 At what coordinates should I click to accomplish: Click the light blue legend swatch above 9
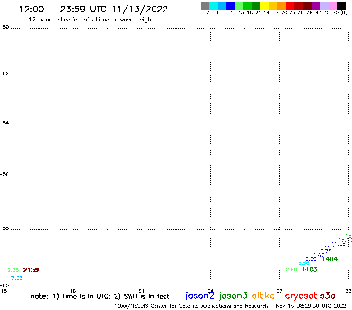point(222,6)
